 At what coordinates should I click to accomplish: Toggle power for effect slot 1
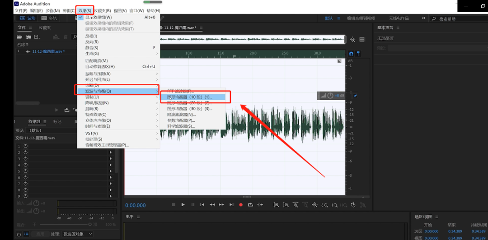click(25, 146)
